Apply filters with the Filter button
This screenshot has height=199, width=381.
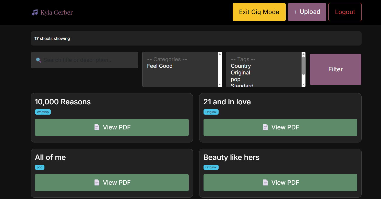(335, 69)
